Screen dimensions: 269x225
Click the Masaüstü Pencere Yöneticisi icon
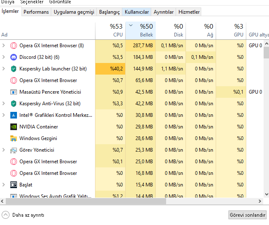click(14, 92)
